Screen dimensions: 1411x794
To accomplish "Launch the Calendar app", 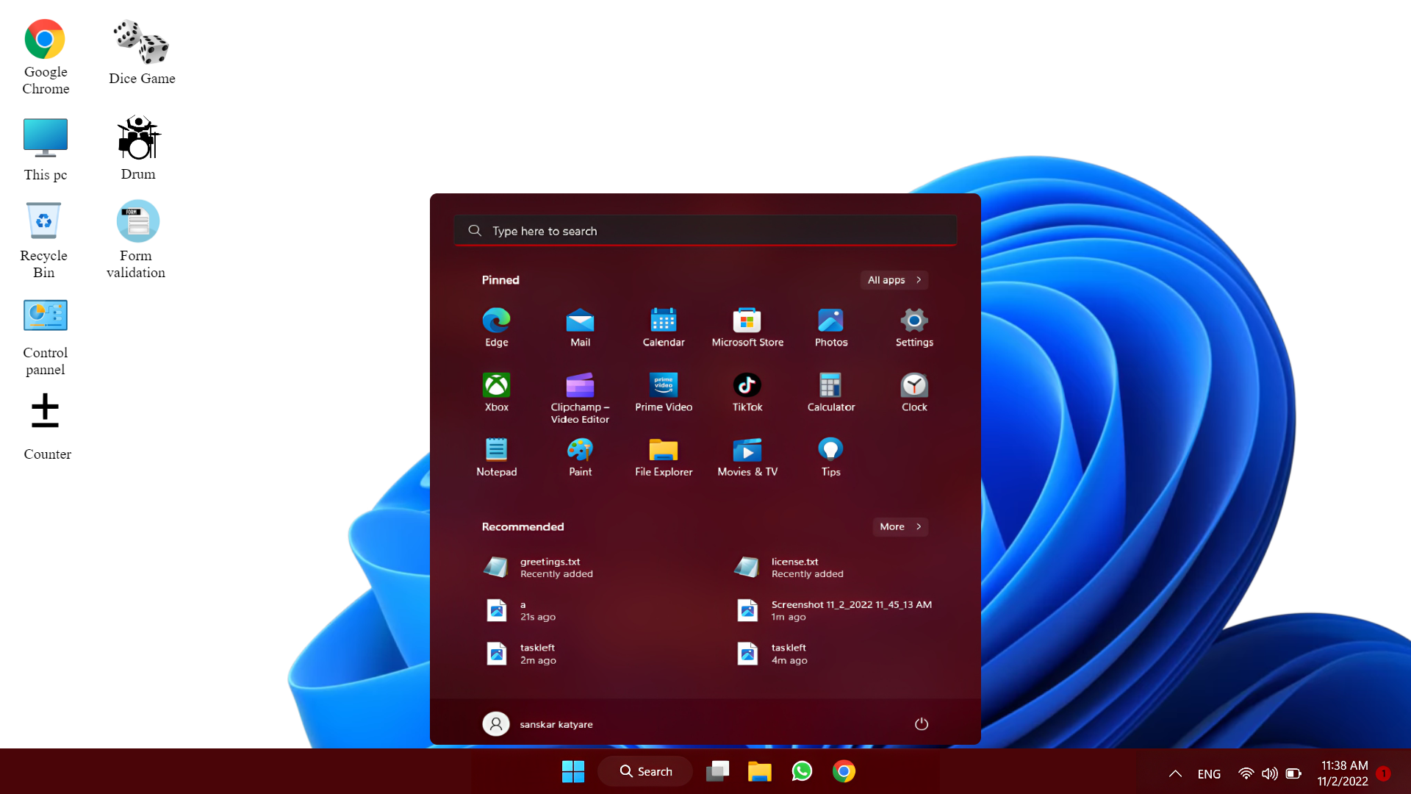I will 663,327.
